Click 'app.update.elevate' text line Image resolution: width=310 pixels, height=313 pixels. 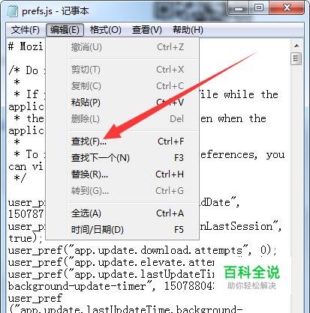click(x=111, y=262)
